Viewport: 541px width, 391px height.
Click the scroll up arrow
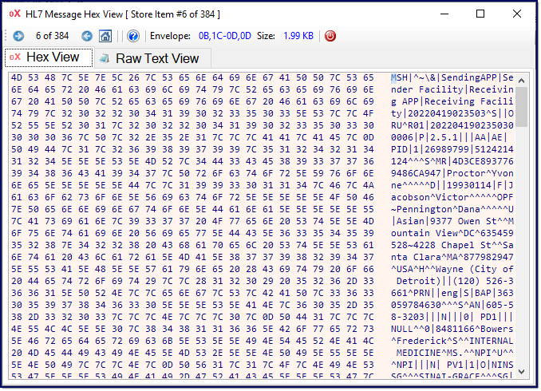click(521, 81)
